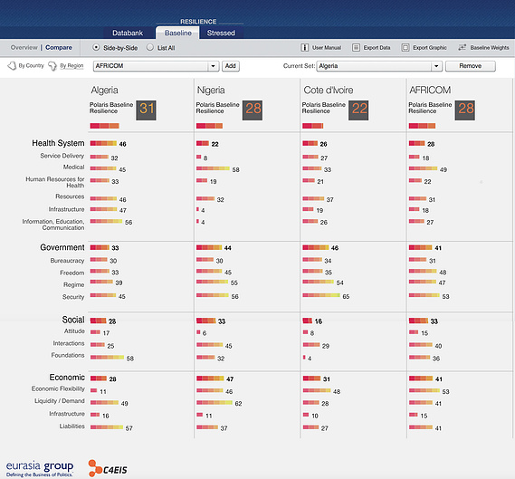Click the By Country link
The width and height of the screenshot is (515, 479).
pos(31,66)
